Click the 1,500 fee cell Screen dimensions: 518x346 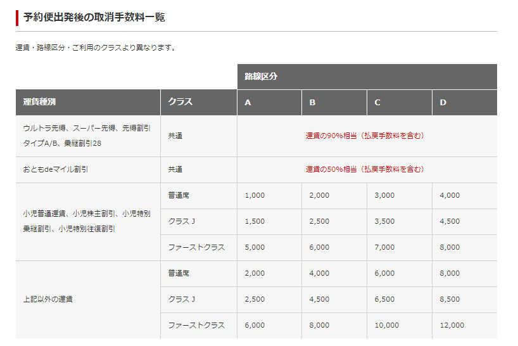269,222
